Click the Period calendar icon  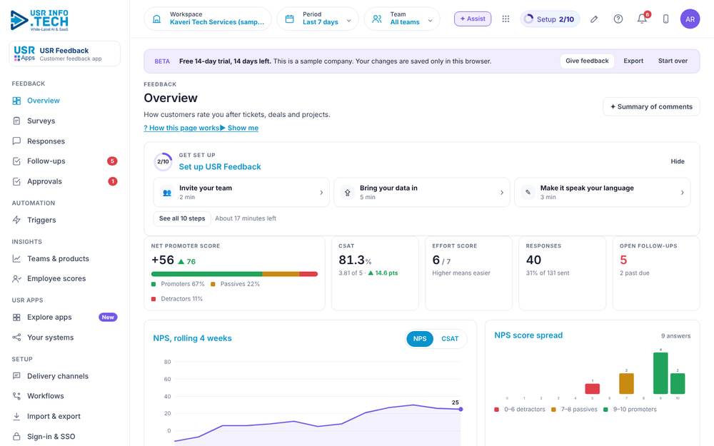tap(290, 19)
